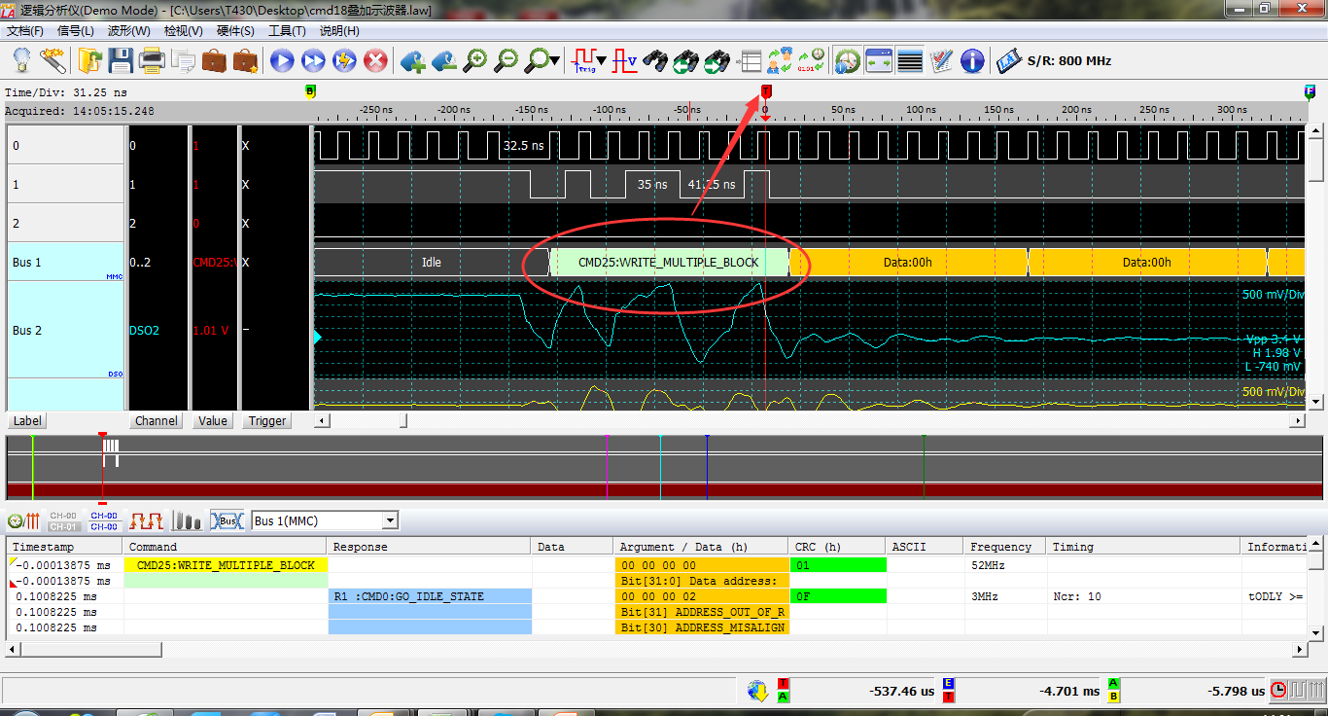Start single capture with blue play button
The width and height of the screenshot is (1328, 716).
[x=282, y=60]
